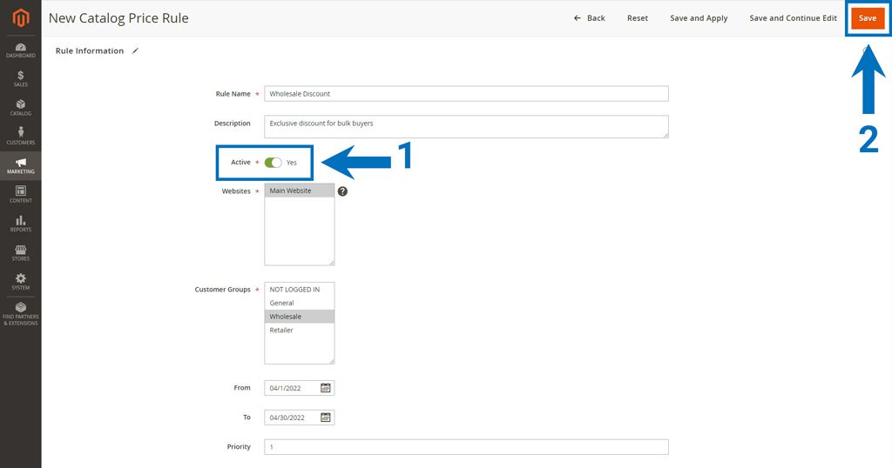Select Main Website in Websites list
The image size is (892, 468).
(300, 191)
